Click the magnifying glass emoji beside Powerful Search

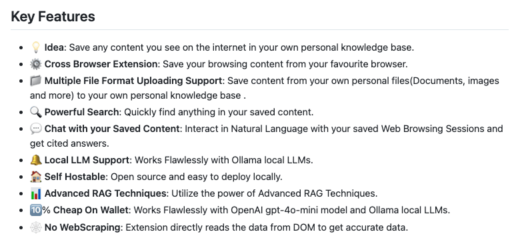tap(35, 112)
